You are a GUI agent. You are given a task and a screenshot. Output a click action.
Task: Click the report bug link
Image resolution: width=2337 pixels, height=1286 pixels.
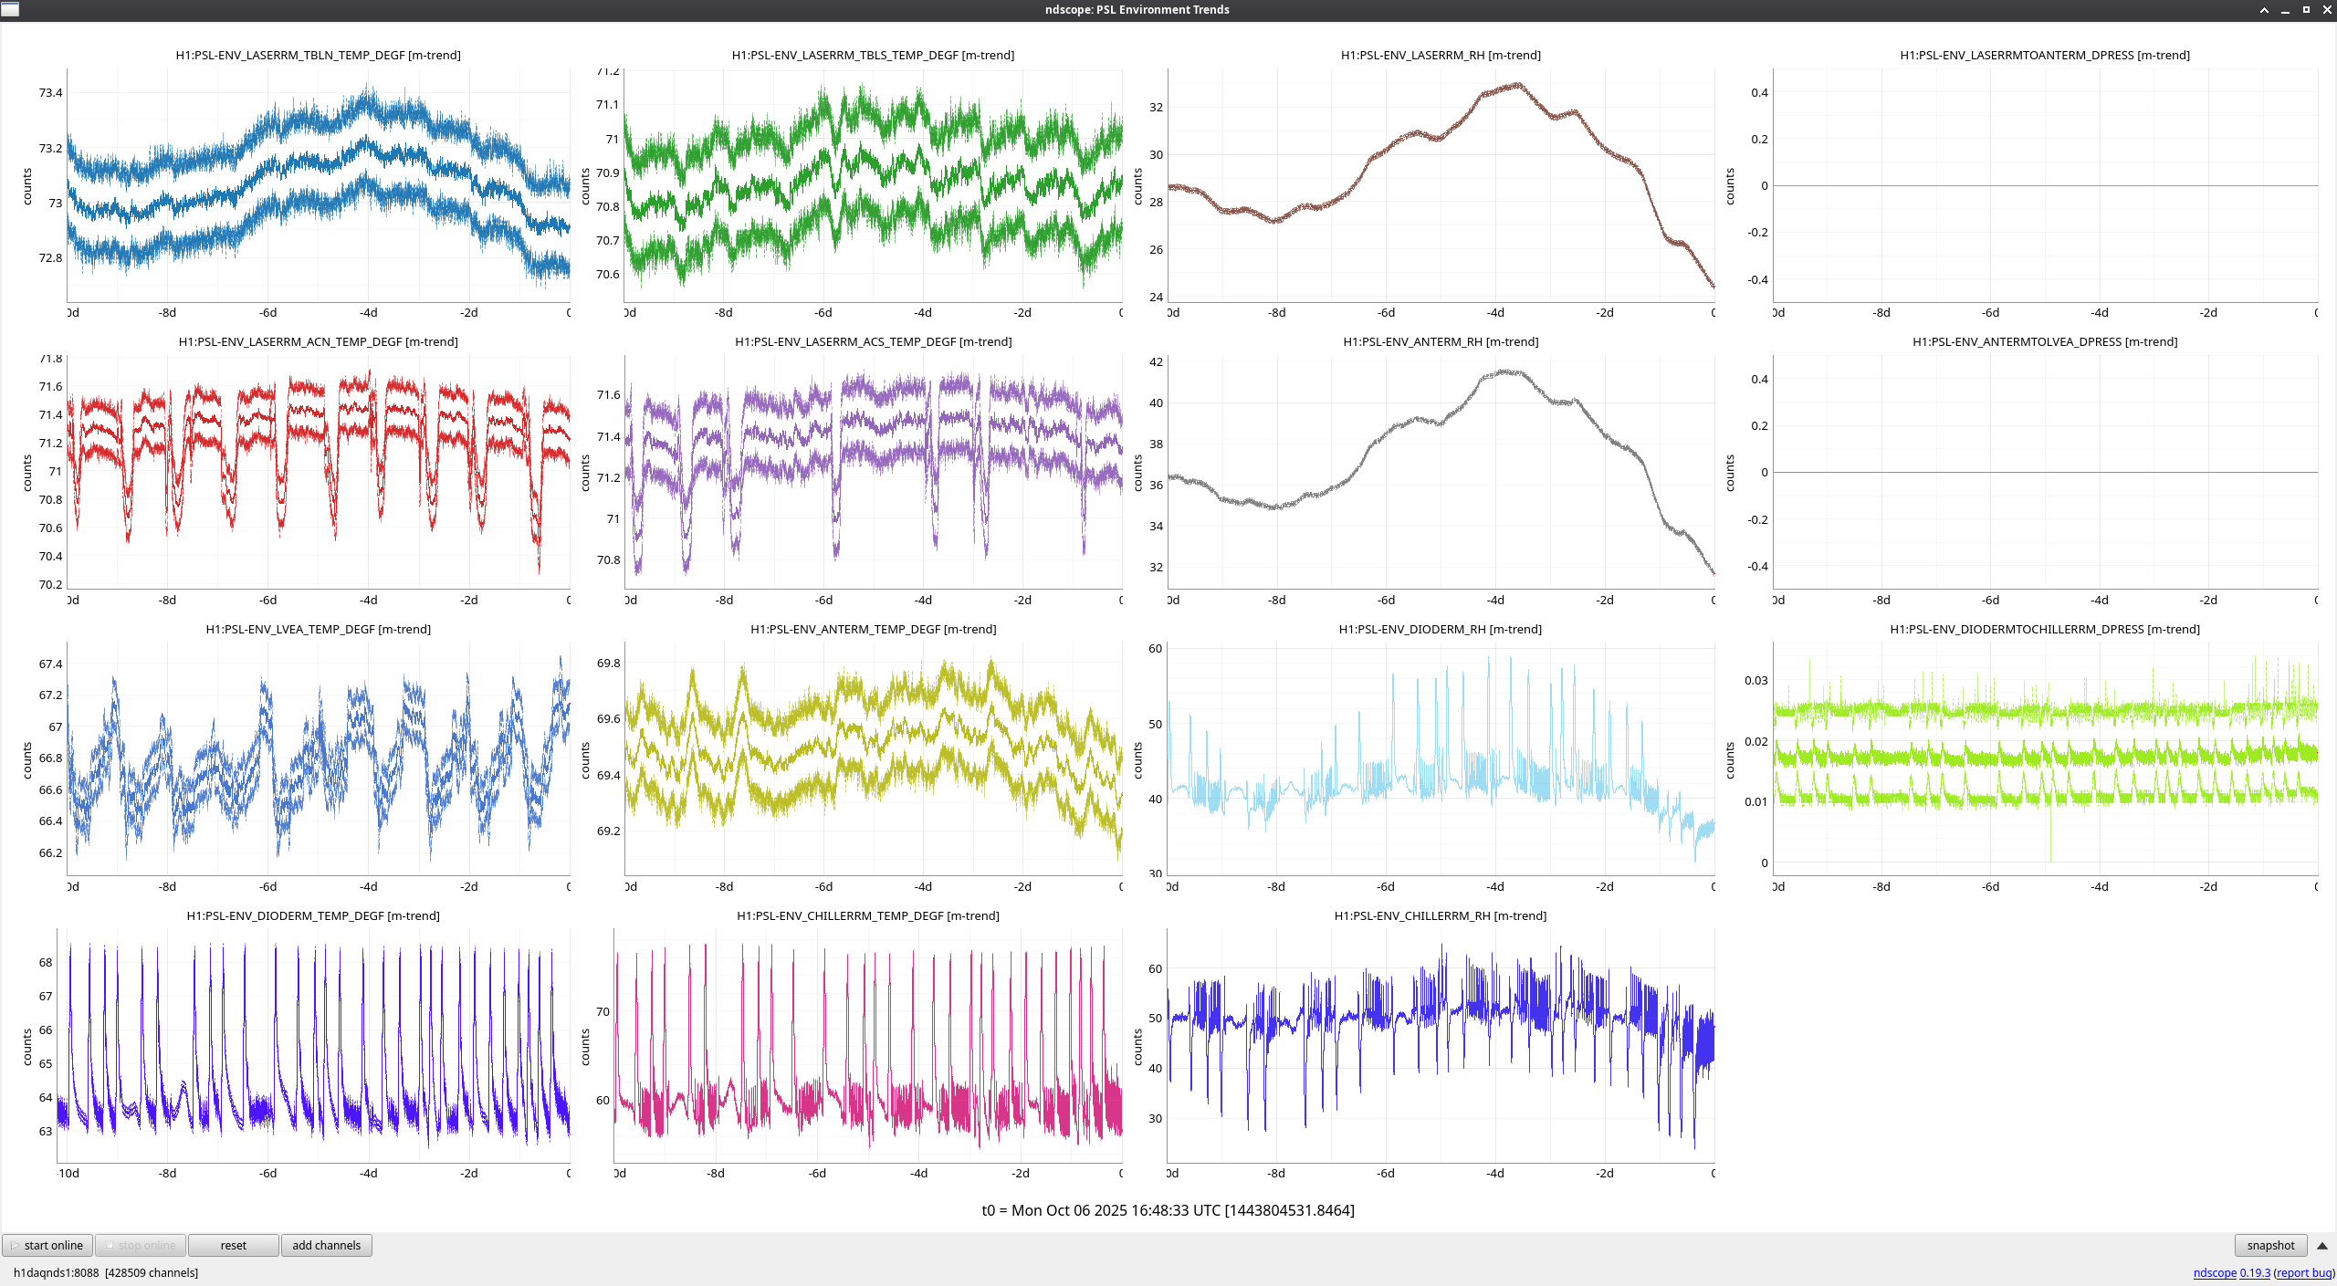[2303, 1273]
